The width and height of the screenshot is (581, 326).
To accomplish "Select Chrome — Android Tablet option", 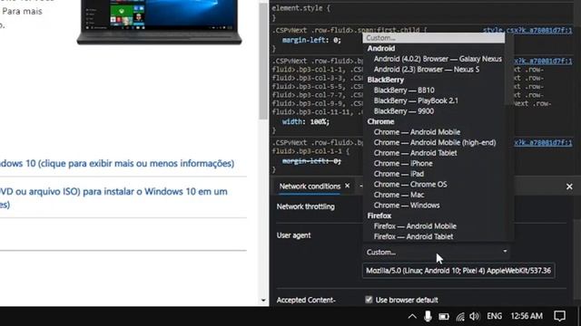I will [x=415, y=153].
